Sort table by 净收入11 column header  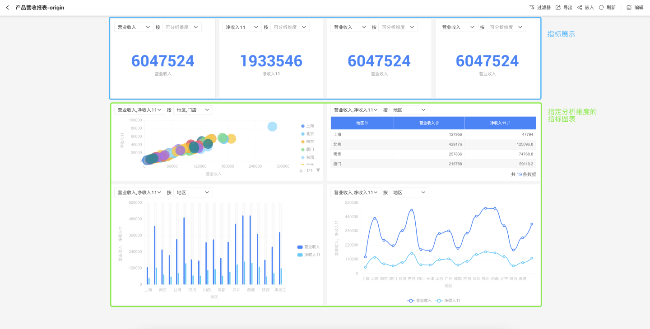(x=500, y=123)
